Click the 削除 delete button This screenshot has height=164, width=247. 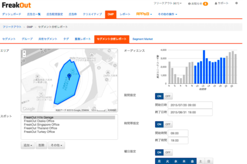[41, 145]
